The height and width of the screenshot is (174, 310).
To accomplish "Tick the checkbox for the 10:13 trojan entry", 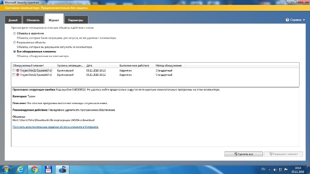I will pyautogui.click(x=14, y=71).
